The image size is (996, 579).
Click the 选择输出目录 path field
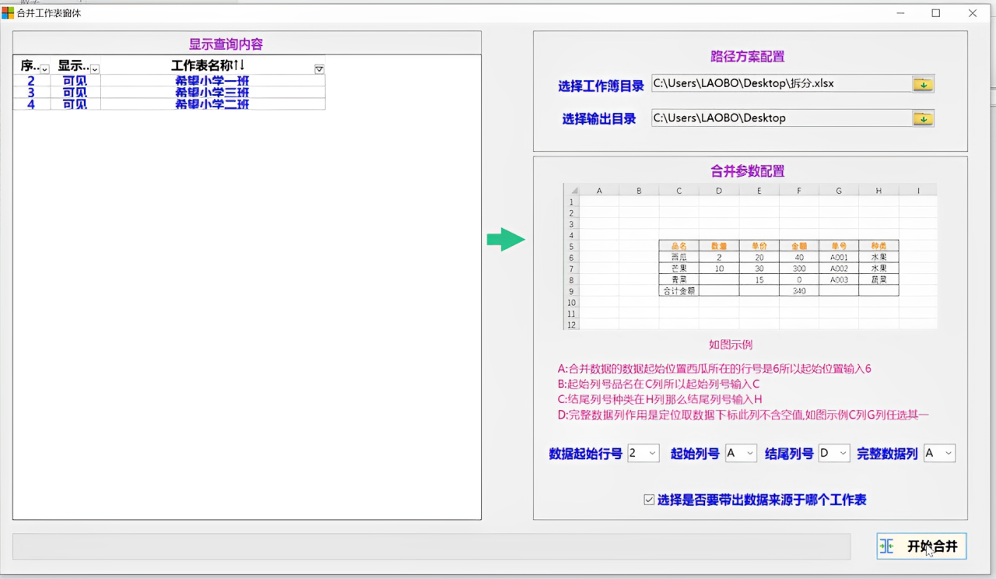click(781, 118)
